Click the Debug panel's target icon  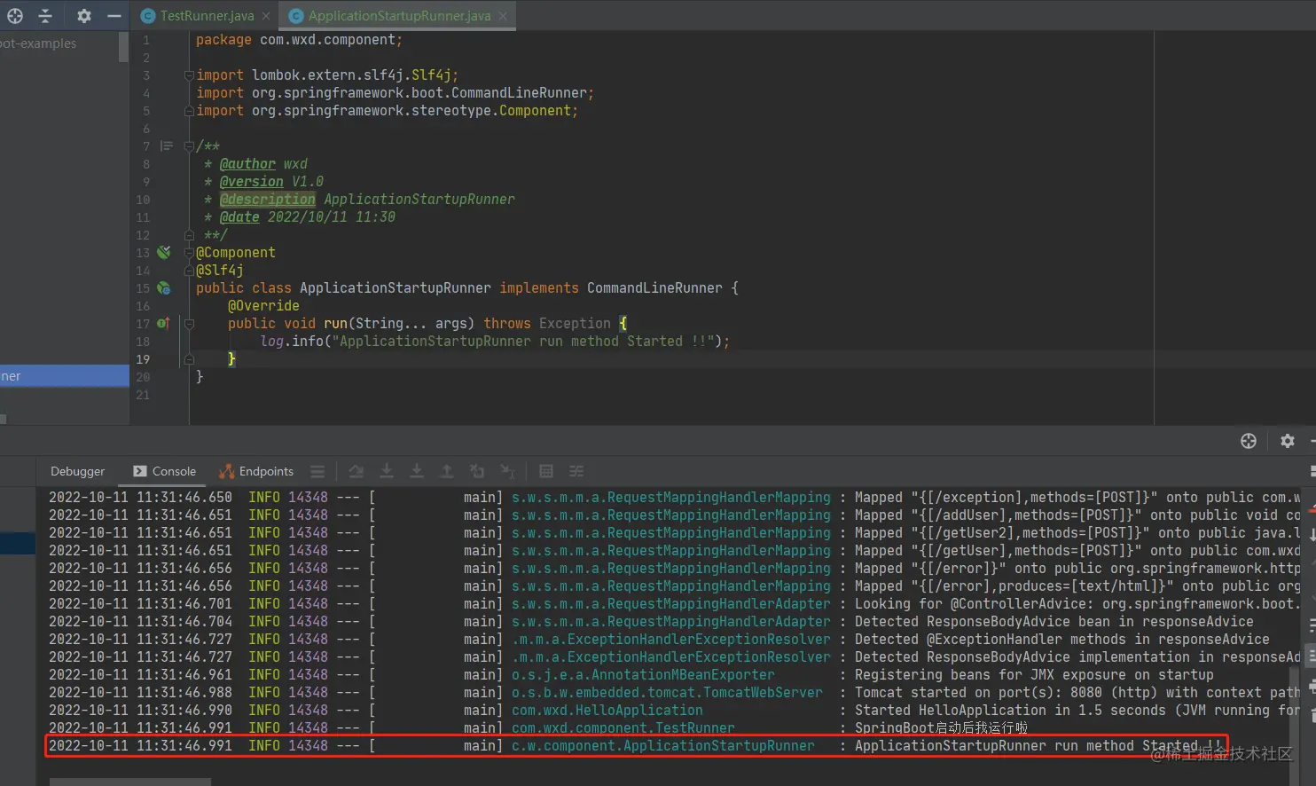pyautogui.click(x=1249, y=441)
